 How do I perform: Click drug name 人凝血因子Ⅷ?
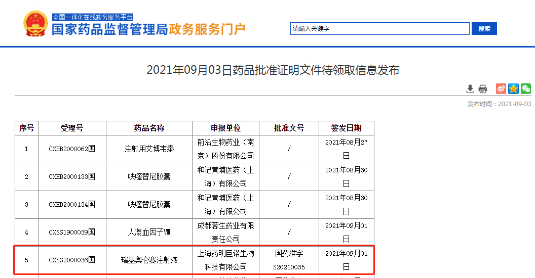[x=149, y=233]
